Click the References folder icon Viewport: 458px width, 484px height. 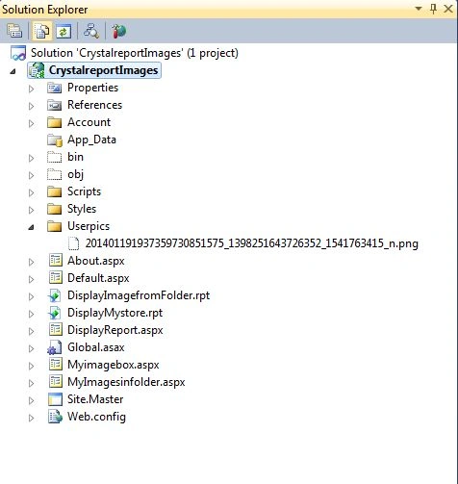(x=54, y=105)
